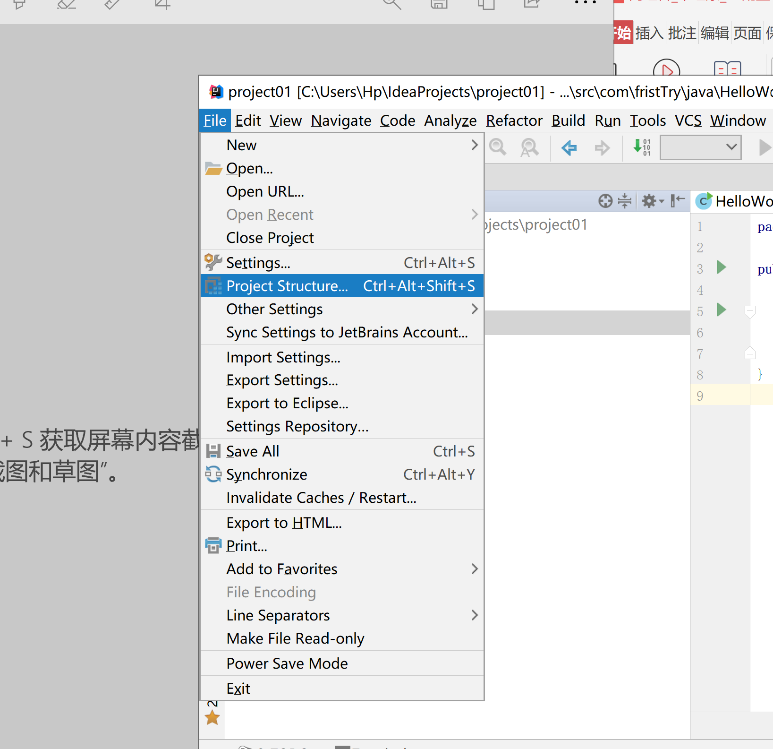Screen dimensions: 773x749
Task: Run main from line 5 gutter
Action: (x=721, y=310)
